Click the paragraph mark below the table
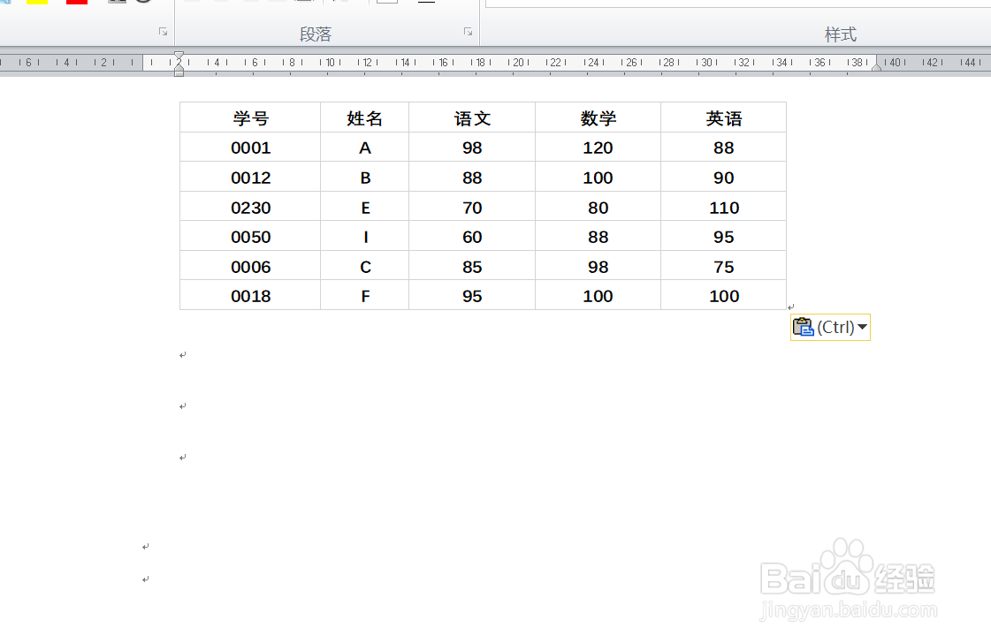The image size is (991, 644). pos(183,355)
